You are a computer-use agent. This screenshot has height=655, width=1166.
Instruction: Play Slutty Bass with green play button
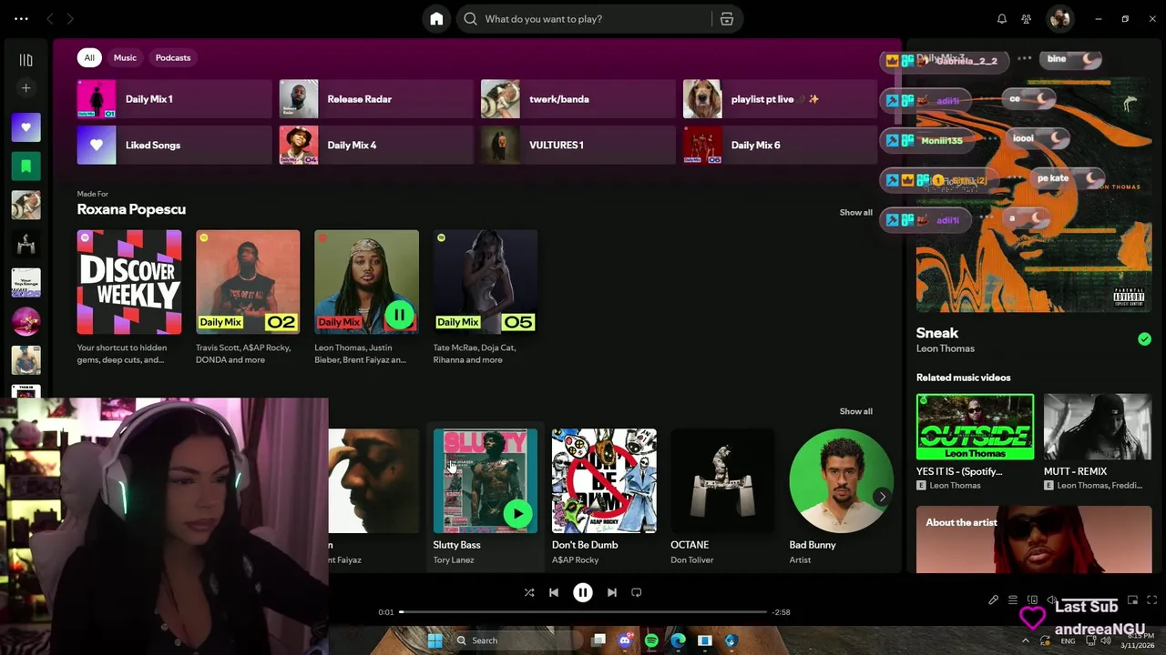(517, 514)
